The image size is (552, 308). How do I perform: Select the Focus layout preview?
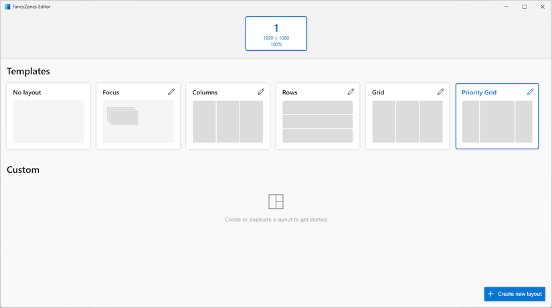pyautogui.click(x=138, y=122)
